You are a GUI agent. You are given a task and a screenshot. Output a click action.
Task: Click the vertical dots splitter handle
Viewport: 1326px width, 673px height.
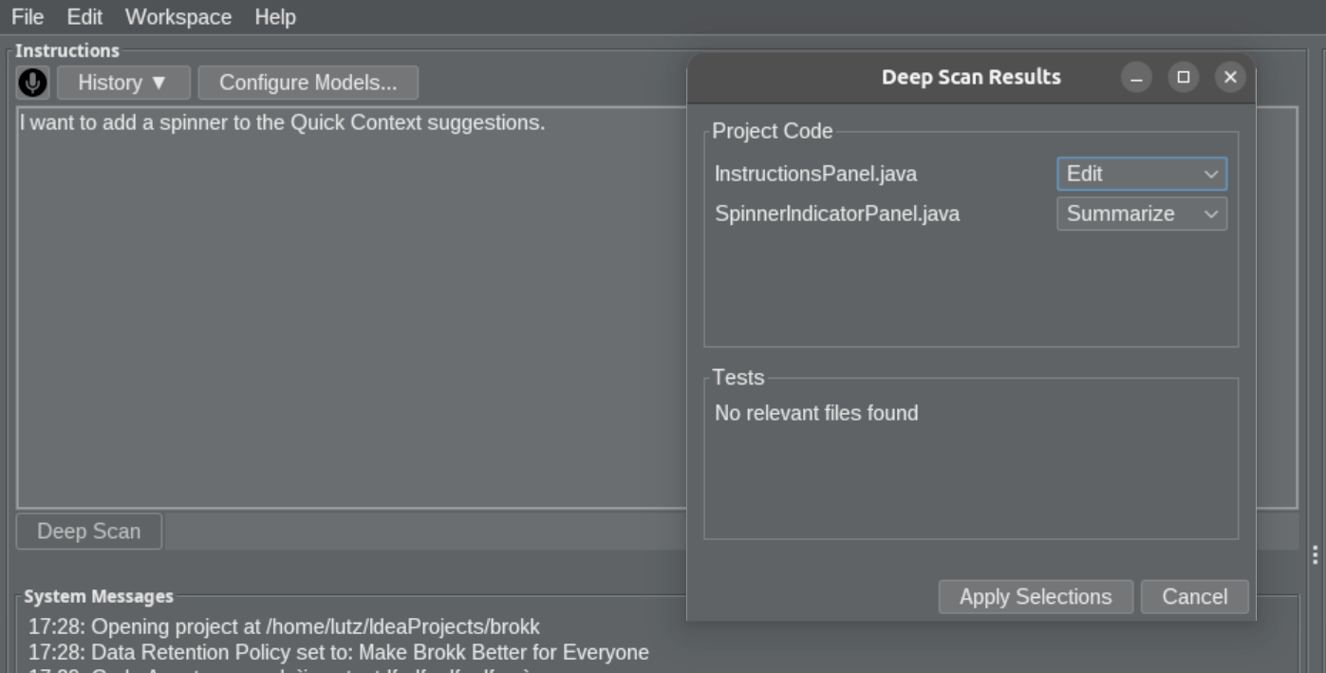click(x=1315, y=554)
